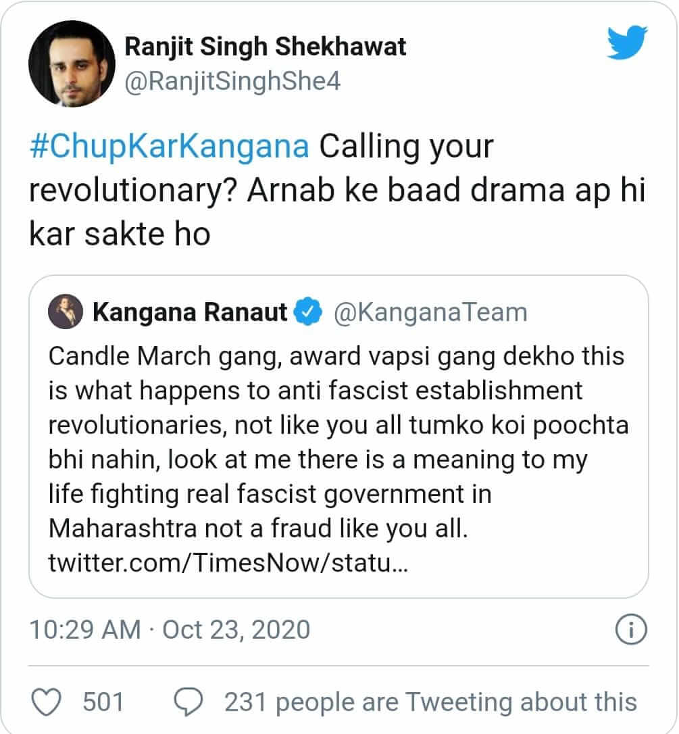The height and width of the screenshot is (734, 679).
Task: Open '231 people are Tweeting about this'
Action: point(430,702)
